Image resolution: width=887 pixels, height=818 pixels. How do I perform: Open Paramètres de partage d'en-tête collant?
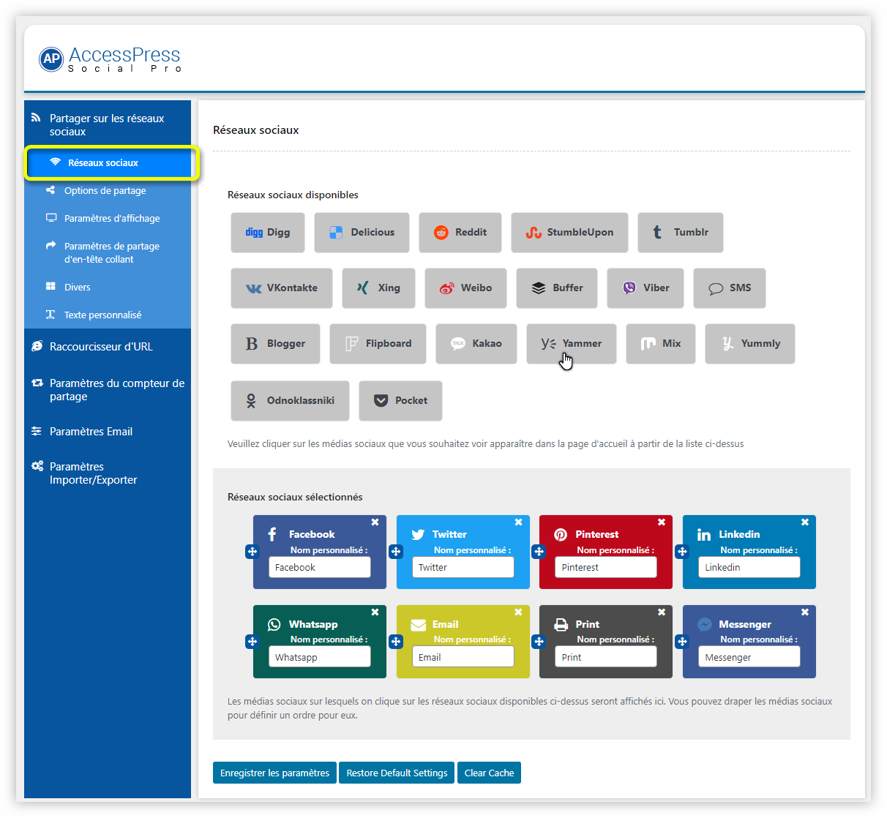point(108,253)
